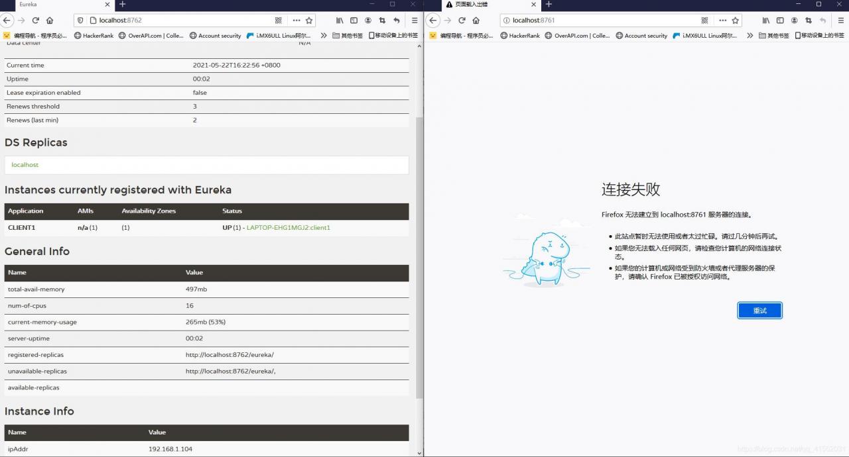The image size is (849, 457).
Task: Open i.MX6ULL Linux bookmark in localhost:8762 window
Action: coord(279,36)
